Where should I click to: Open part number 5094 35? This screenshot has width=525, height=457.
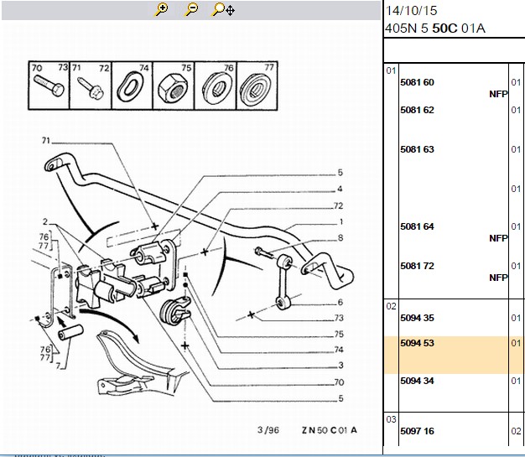tap(417, 318)
